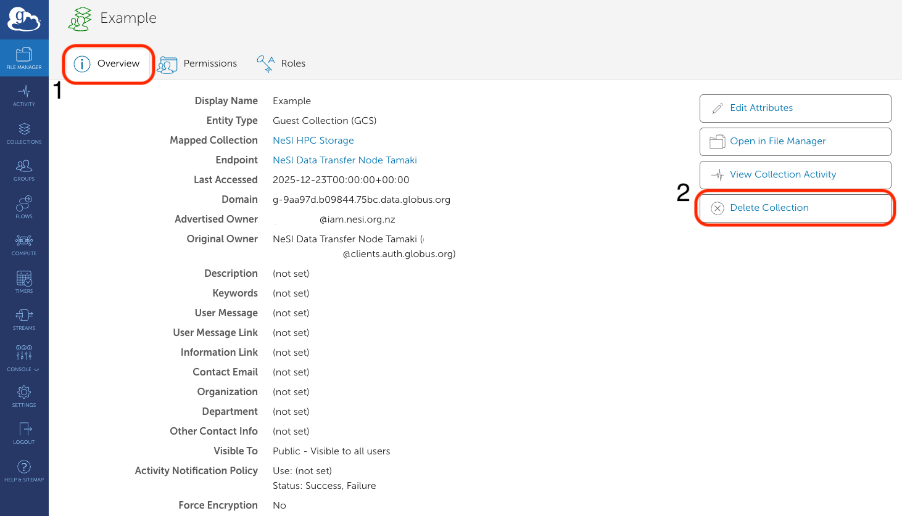This screenshot has width=902, height=516.
Task: Click View Collection Activity
Action: coord(795,174)
